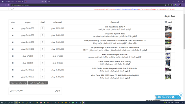Screen dimensions: 185x104
Task: Click the 1,780,000 unit price cell
Action: (x=57, y=70)
